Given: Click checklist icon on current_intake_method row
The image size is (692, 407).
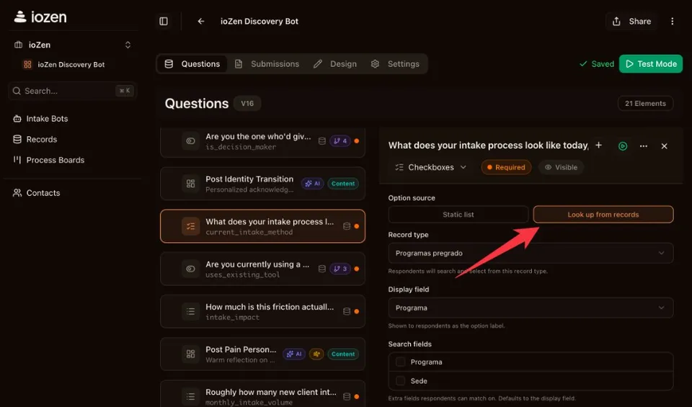Looking at the screenshot, I should [x=190, y=226].
